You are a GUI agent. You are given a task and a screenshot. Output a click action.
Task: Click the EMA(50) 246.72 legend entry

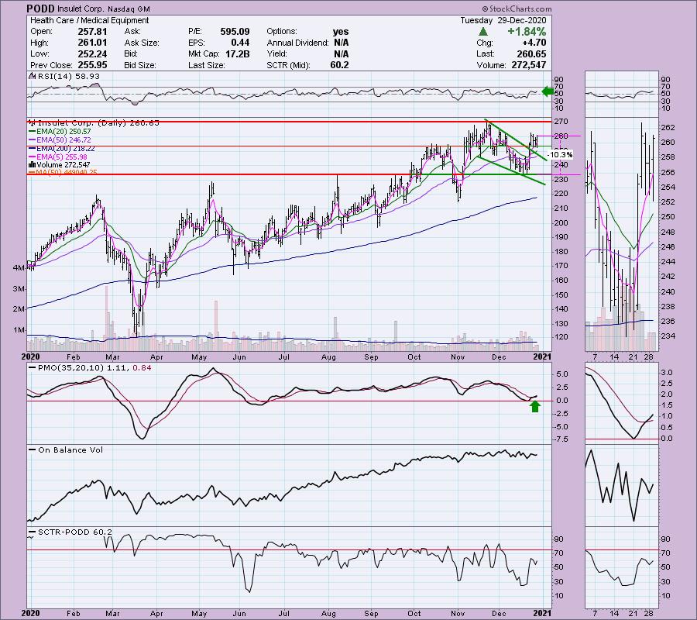pos(60,140)
